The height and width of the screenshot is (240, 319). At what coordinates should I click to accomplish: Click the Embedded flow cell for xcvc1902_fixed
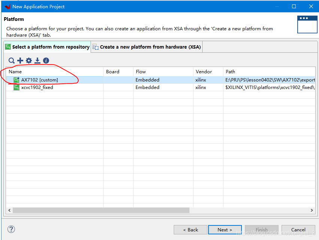pos(163,87)
